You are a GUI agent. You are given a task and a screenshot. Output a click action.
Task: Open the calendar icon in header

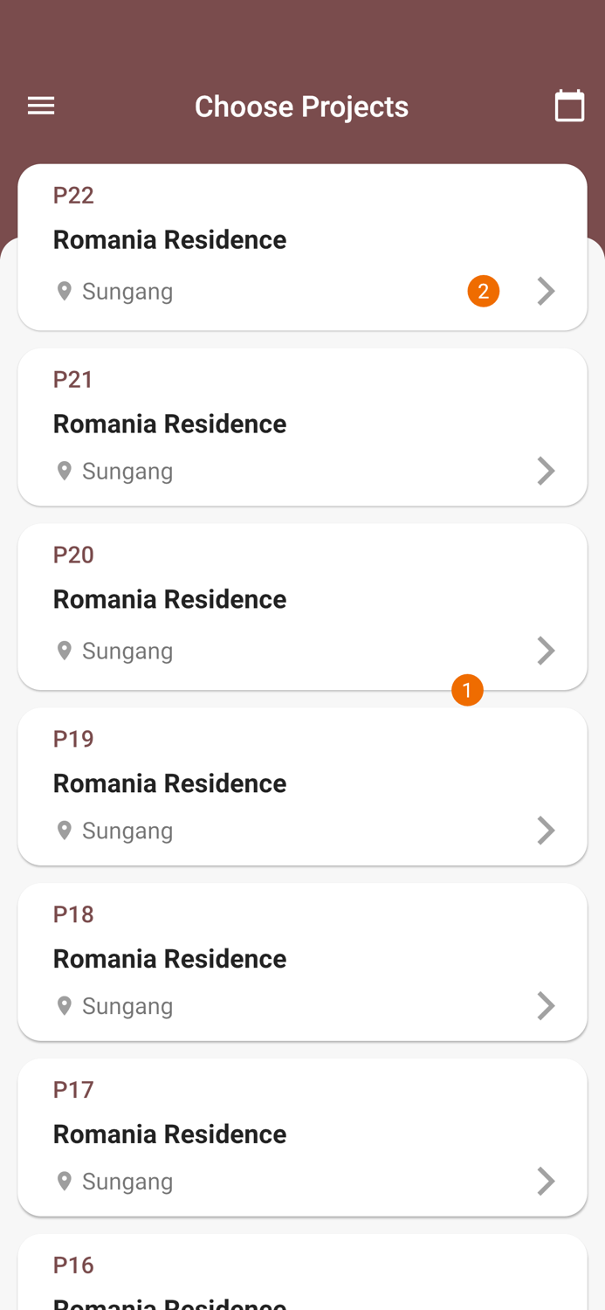click(569, 107)
